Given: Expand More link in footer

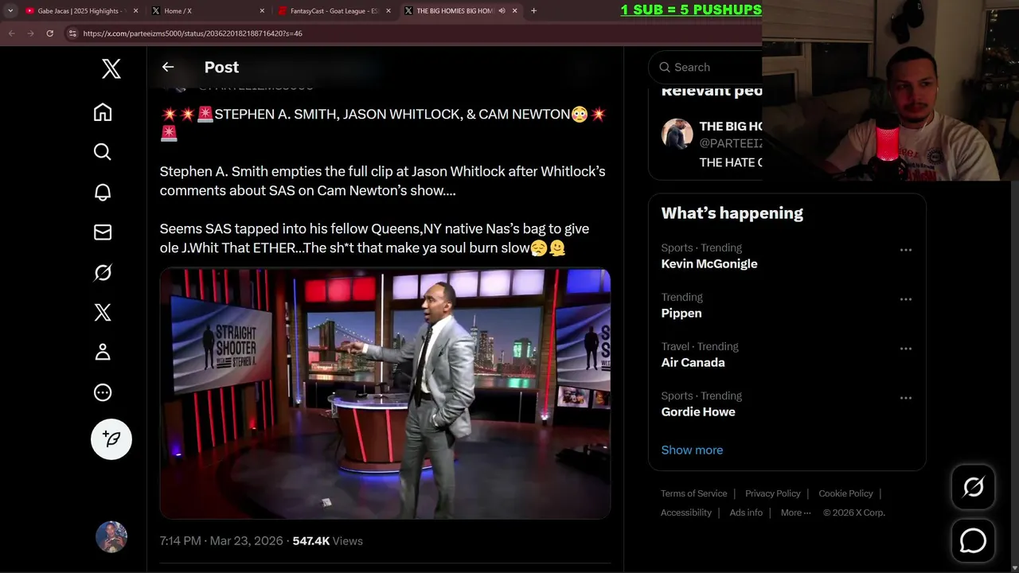Looking at the screenshot, I should tap(795, 513).
